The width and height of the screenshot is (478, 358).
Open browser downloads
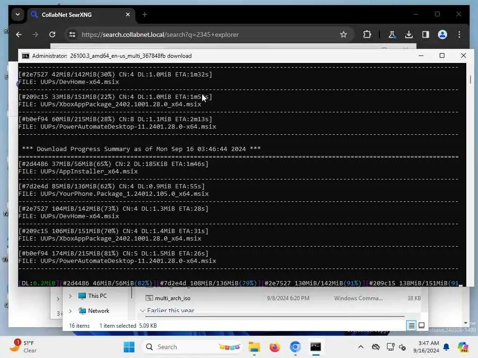click(409, 34)
